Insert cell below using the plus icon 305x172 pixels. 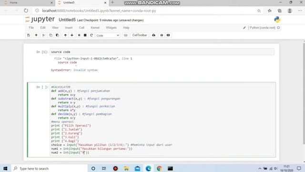click(x=36, y=35)
